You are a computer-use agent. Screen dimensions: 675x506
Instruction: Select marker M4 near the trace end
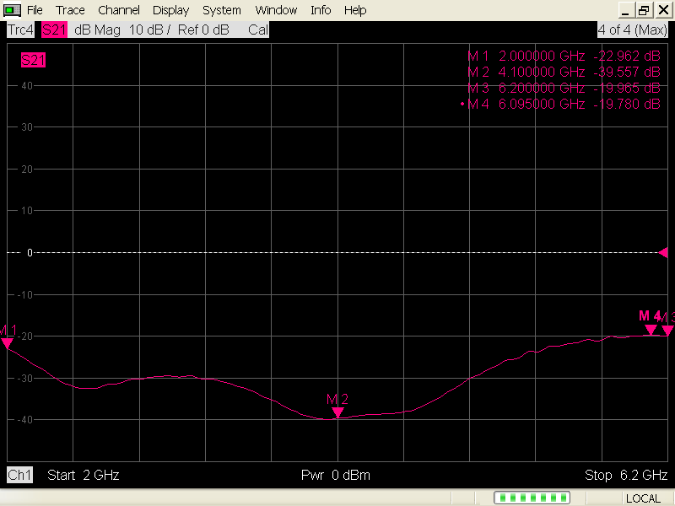coord(650,330)
